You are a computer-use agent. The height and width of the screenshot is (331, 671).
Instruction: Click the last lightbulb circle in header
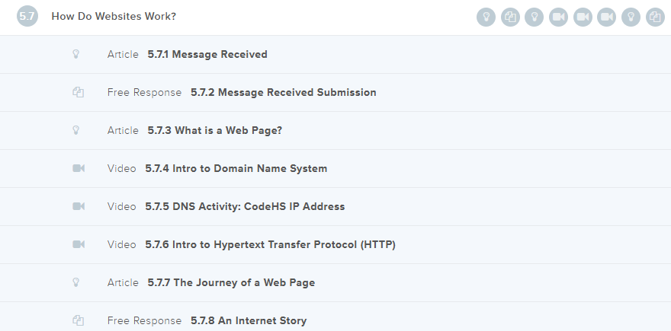(631, 17)
